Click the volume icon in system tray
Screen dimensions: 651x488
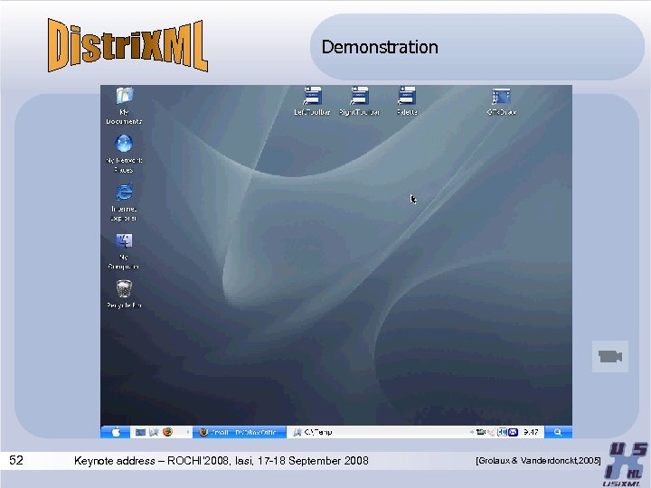point(502,432)
